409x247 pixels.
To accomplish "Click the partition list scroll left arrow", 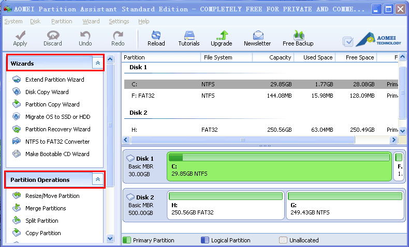I will pos(126,140).
